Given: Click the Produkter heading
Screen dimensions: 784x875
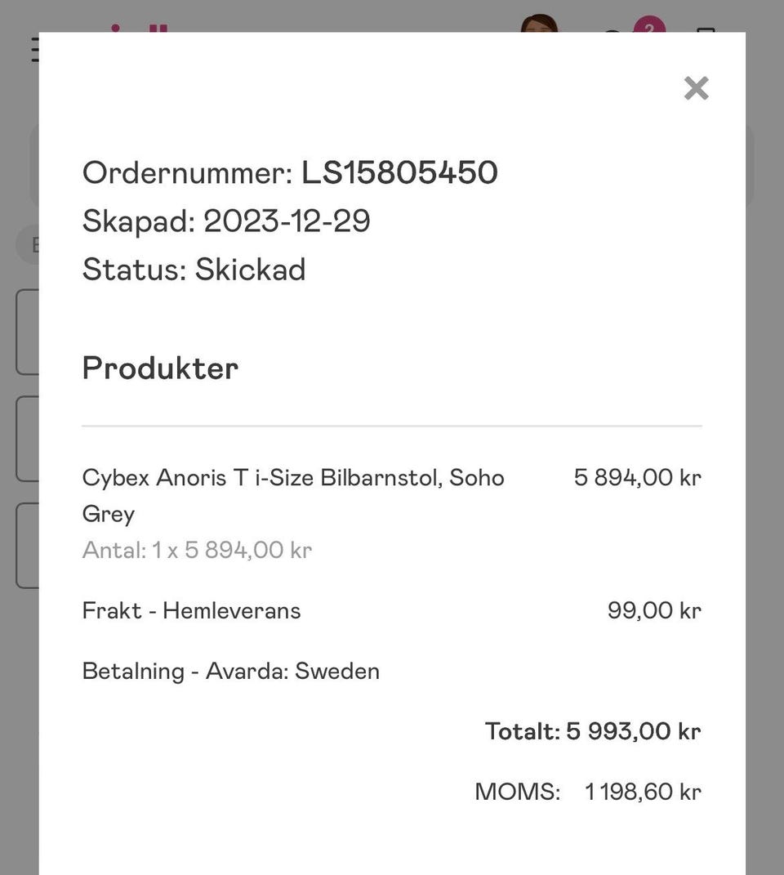Looking at the screenshot, I should pos(160,368).
